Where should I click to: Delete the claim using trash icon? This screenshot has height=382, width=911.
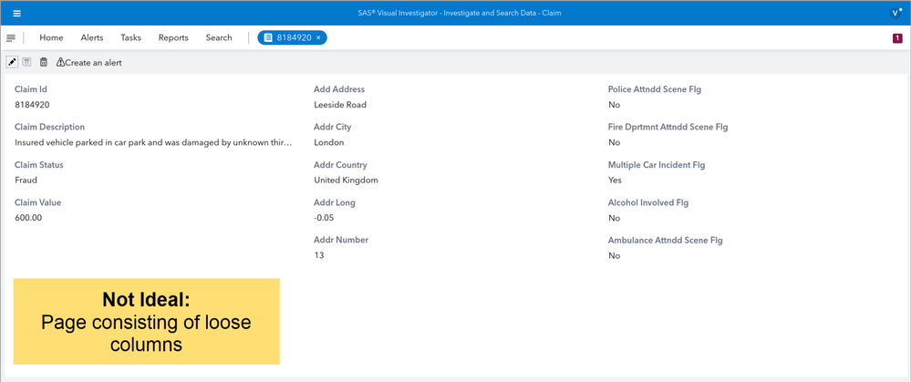(x=44, y=62)
